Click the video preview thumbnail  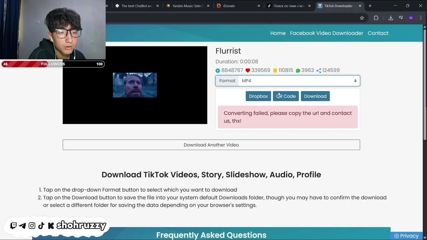pyautogui.click(x=135, y=85)
